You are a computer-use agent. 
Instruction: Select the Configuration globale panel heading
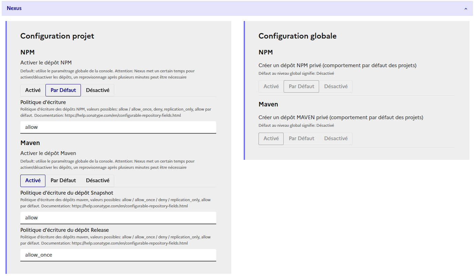[x=297, y=35]
